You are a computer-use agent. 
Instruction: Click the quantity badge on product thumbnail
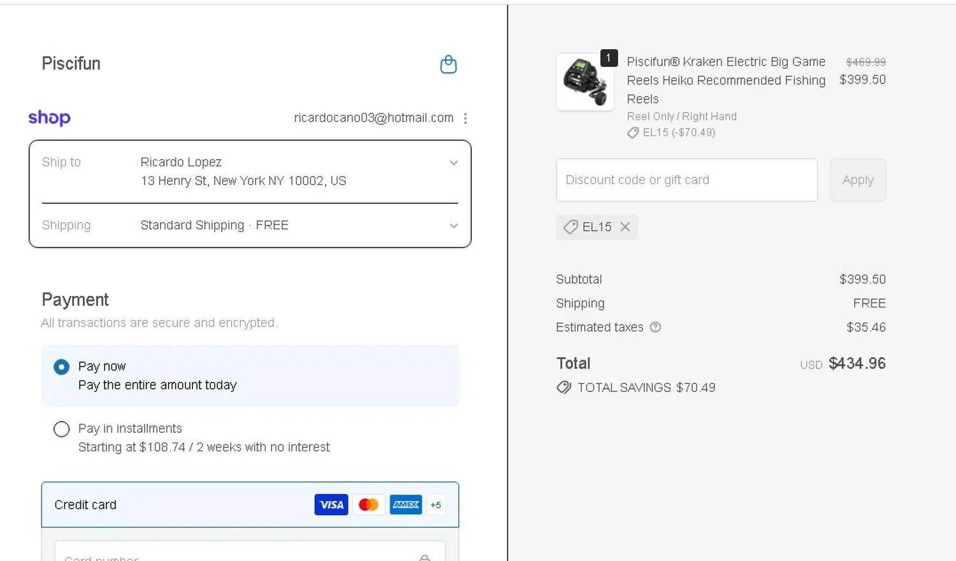(609, 58)
